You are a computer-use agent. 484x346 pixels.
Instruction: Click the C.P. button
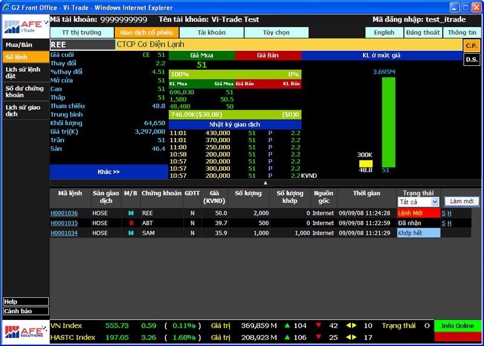click(471, 46)
